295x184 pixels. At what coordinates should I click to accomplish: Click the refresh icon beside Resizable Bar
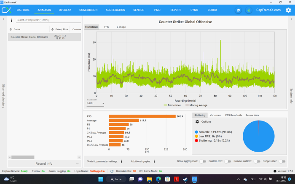click(112, 171)
